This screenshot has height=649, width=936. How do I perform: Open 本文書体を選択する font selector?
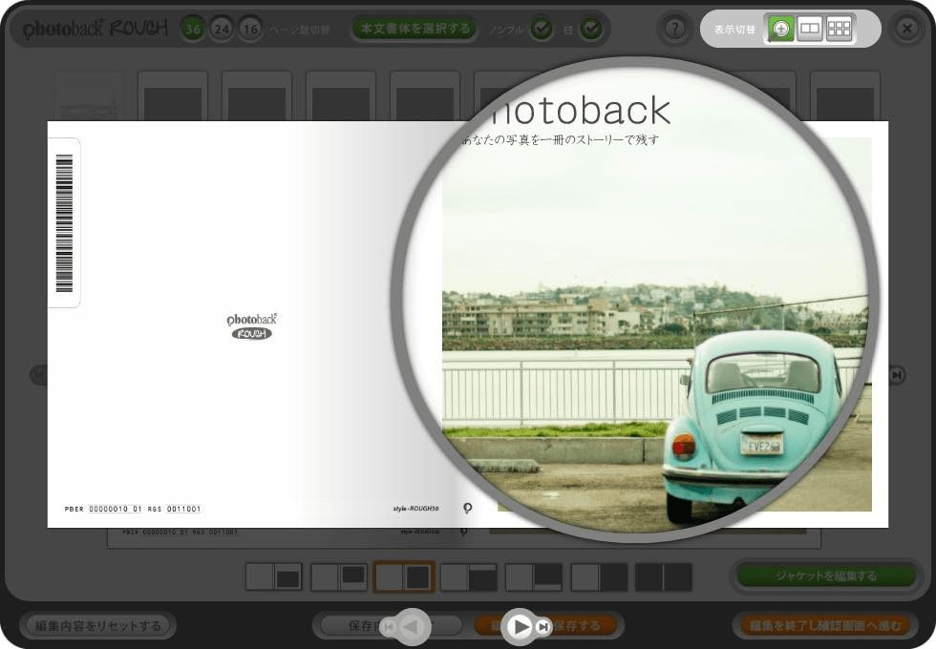pos(415,29)
